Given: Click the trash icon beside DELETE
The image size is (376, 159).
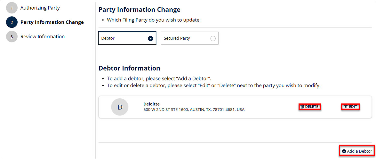Looking at the screenshot, I should click(x=302, y=107).
